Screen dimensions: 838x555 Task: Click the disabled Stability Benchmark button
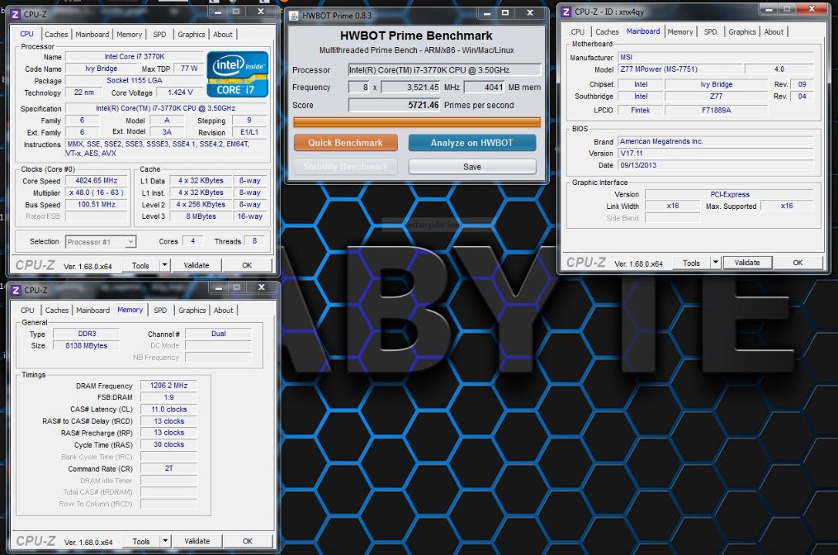pos(345,166)
